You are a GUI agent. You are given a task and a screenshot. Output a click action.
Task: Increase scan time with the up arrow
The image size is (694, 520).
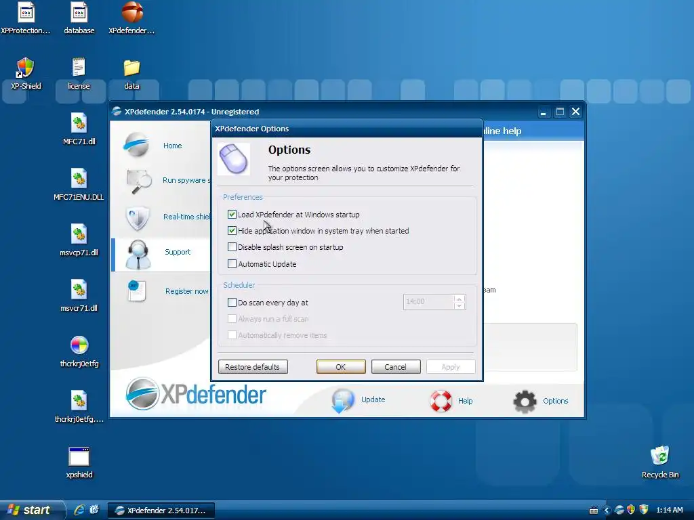(x=460, y=299)
